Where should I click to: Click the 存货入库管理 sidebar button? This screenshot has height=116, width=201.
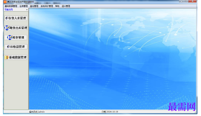16,18
